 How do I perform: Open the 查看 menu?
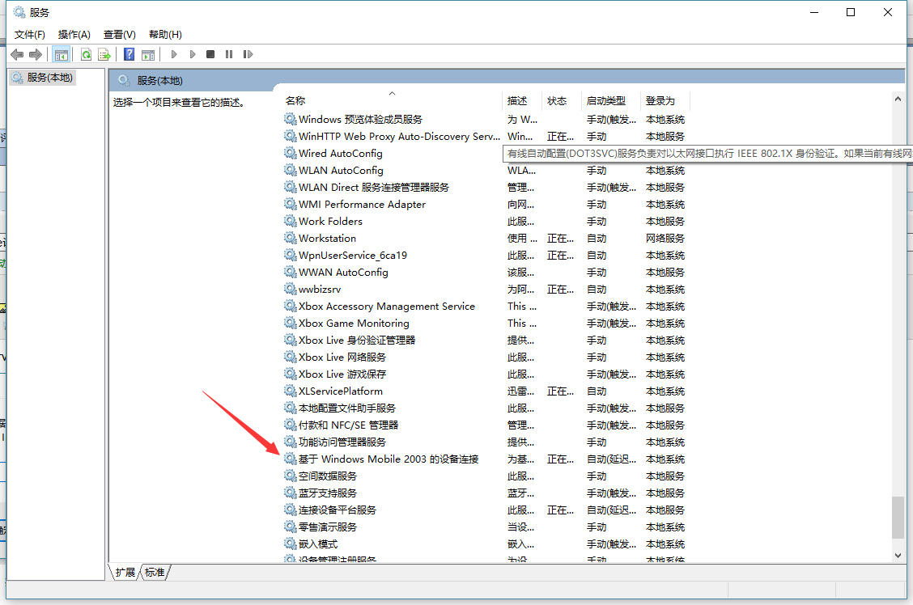118,34
